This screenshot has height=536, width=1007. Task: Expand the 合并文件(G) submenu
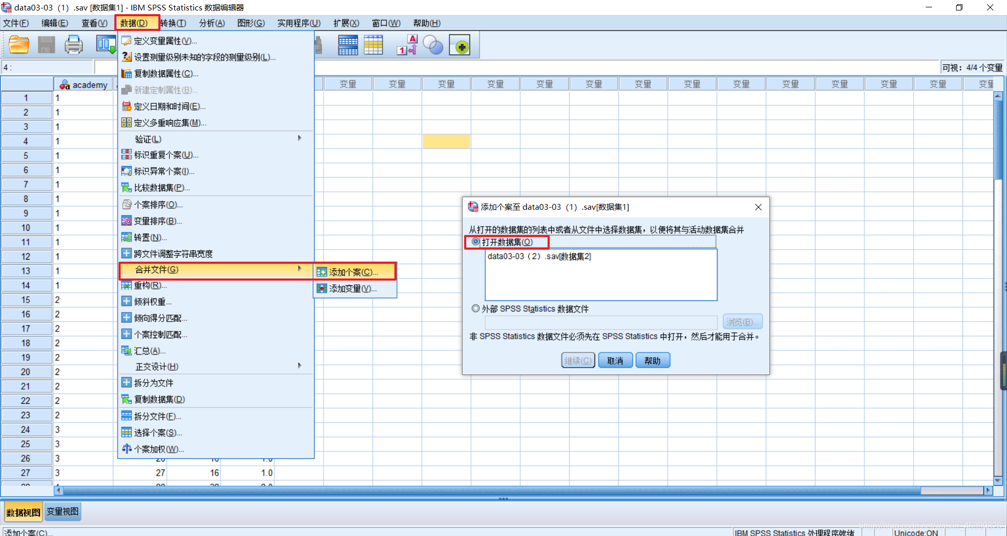(x=216, y=270)
